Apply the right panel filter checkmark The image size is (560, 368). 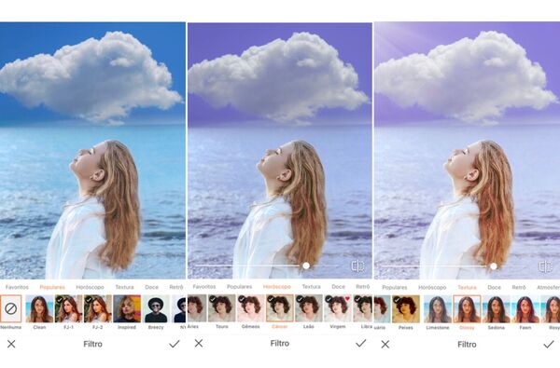coord(549,345)
